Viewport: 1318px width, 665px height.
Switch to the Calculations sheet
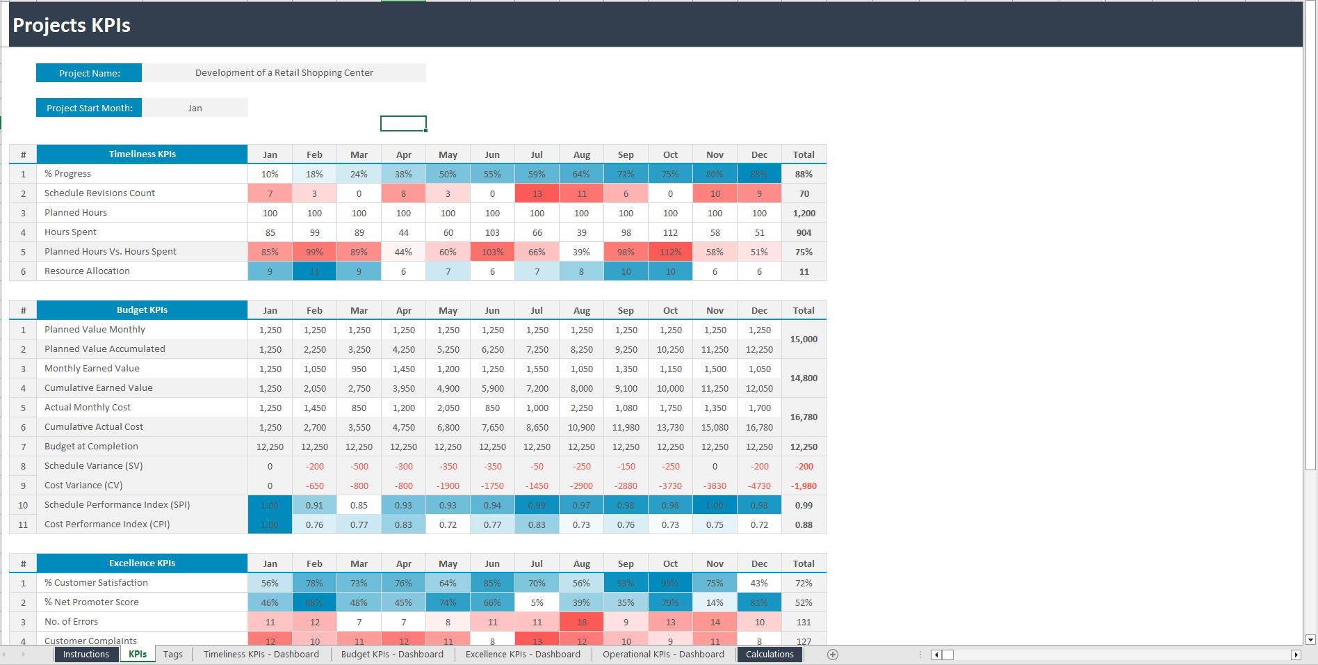tap(770, 654)
